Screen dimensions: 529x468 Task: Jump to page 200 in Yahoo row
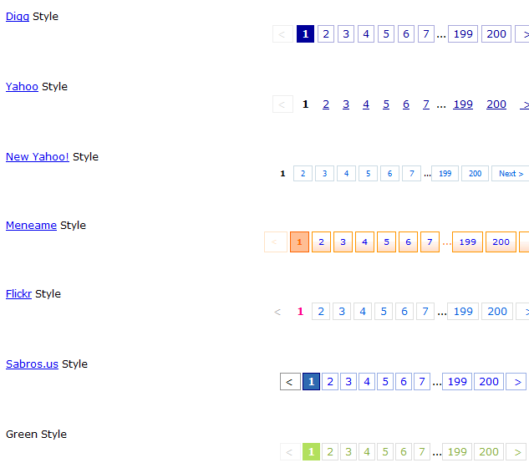click(496, 104)
